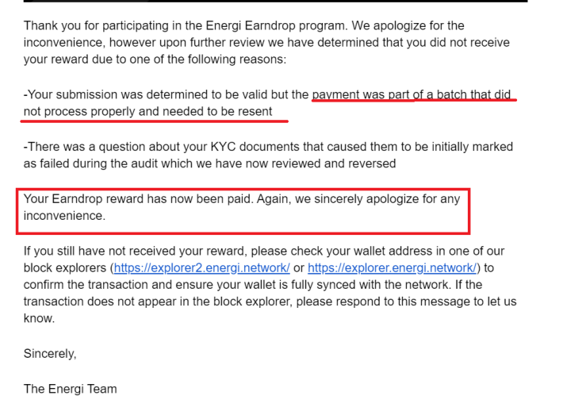Click the underlined 'not process properly and needed to be resent' line
Image resolution: width=563 pixels, height=411 pixels.
click(148, 112)
